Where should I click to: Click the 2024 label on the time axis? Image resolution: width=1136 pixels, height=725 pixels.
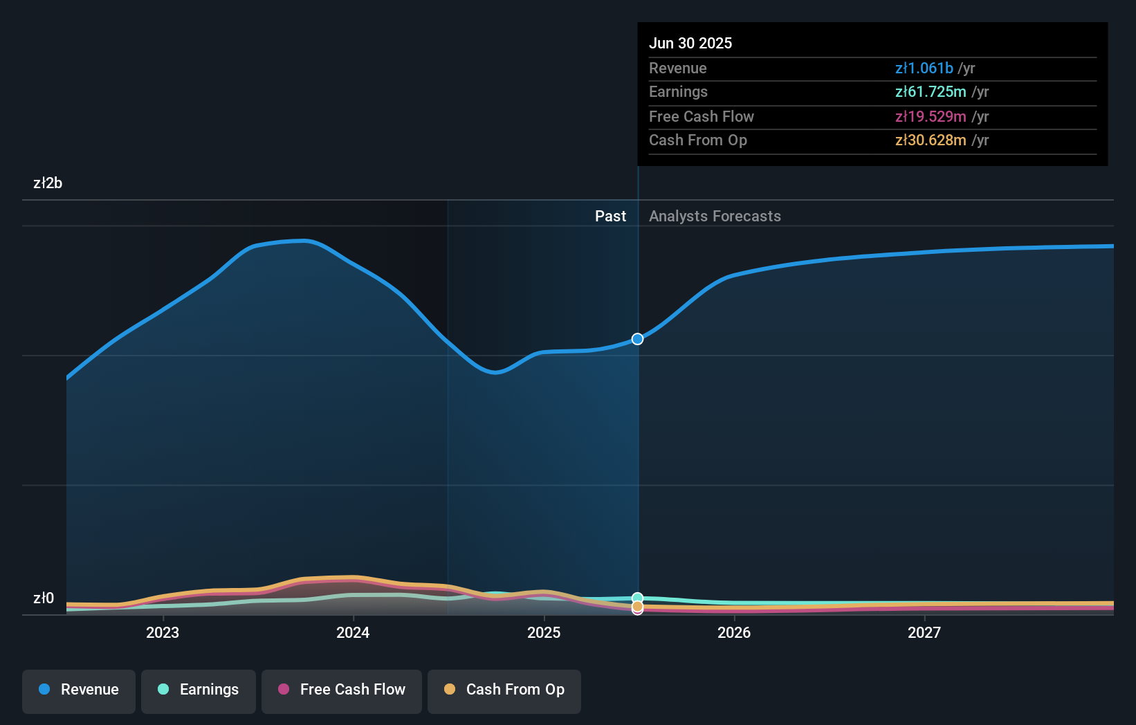[353, 632]
